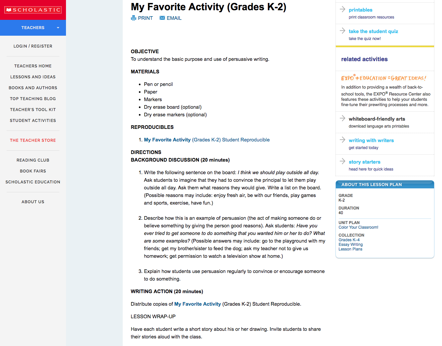Click the arrow icon beside printables
This screenshot has height=346, width=442.
click(342, 10)
